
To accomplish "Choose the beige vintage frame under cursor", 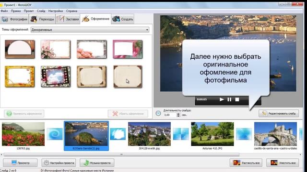I will pos(128,76).
